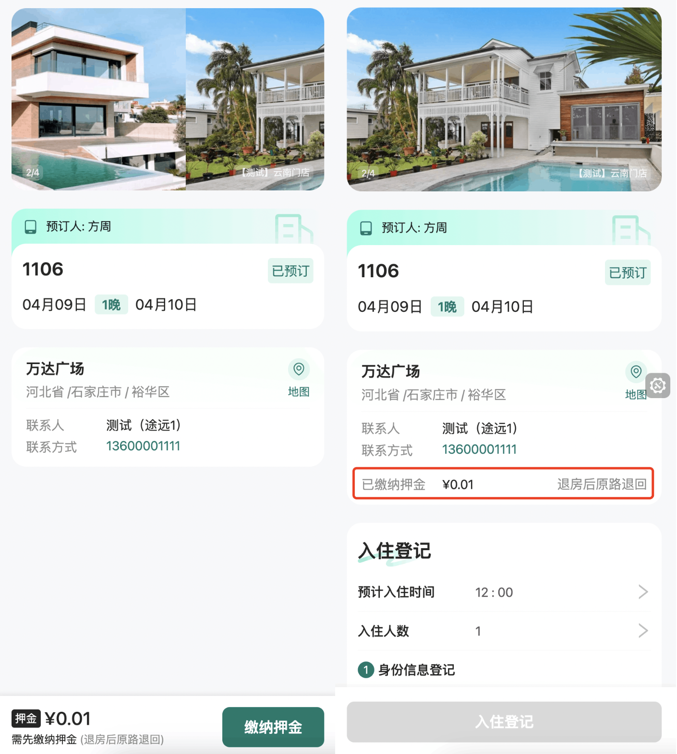Call phone number 13600001111 in right card
677x754 pixels.
(479, 449)
